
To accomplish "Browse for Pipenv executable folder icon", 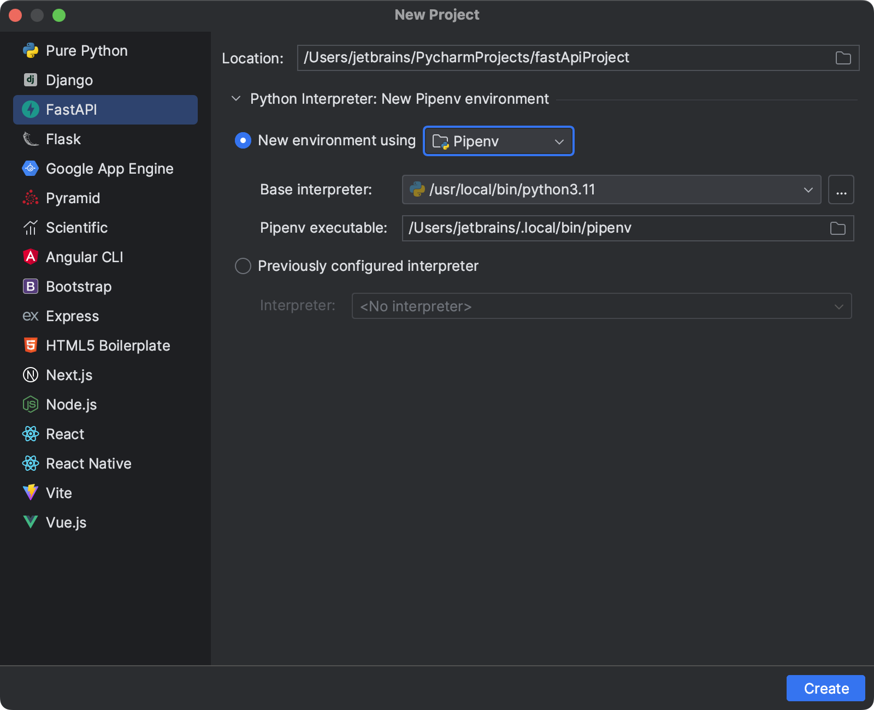I will coord(837,228).
